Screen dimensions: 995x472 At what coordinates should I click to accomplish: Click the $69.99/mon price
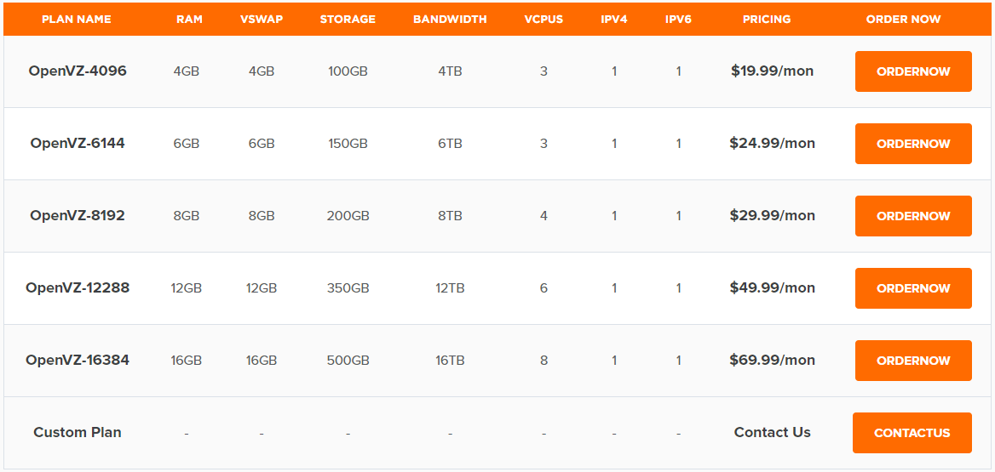[x=773, y=360]
